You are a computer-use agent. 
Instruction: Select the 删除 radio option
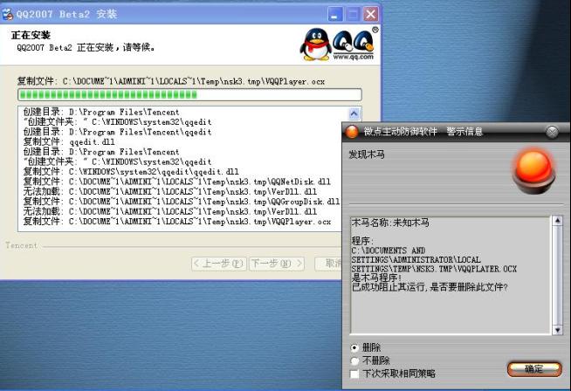(x=354, y=347)
